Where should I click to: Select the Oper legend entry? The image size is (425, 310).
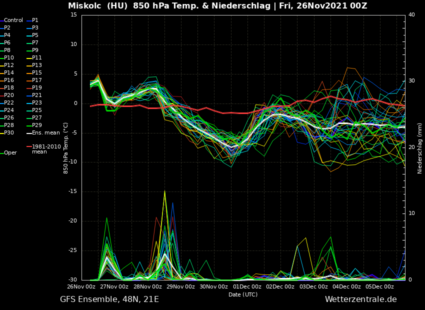pyautogui.click(x=10, y=153)
